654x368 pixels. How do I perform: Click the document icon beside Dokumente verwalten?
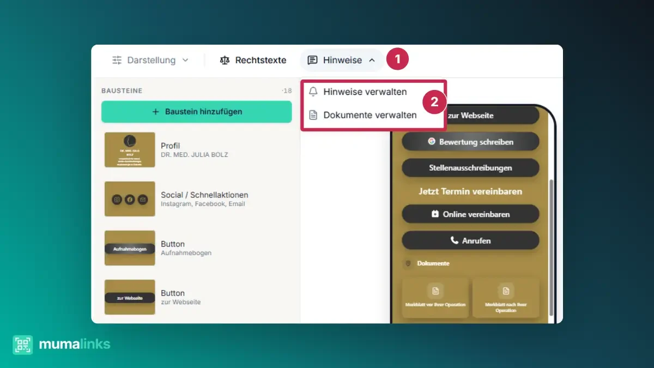pyautogui.click(x=313, y=115)
